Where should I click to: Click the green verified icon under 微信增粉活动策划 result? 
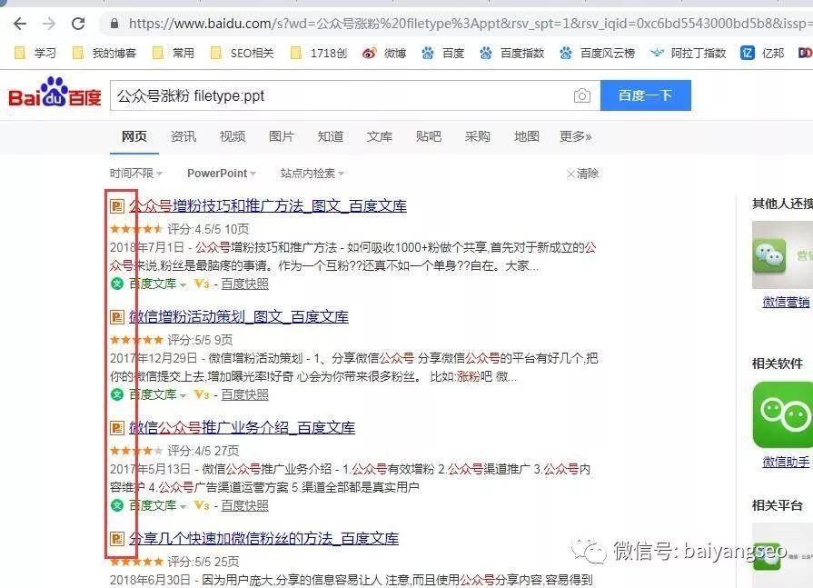[x=117, y=395]
